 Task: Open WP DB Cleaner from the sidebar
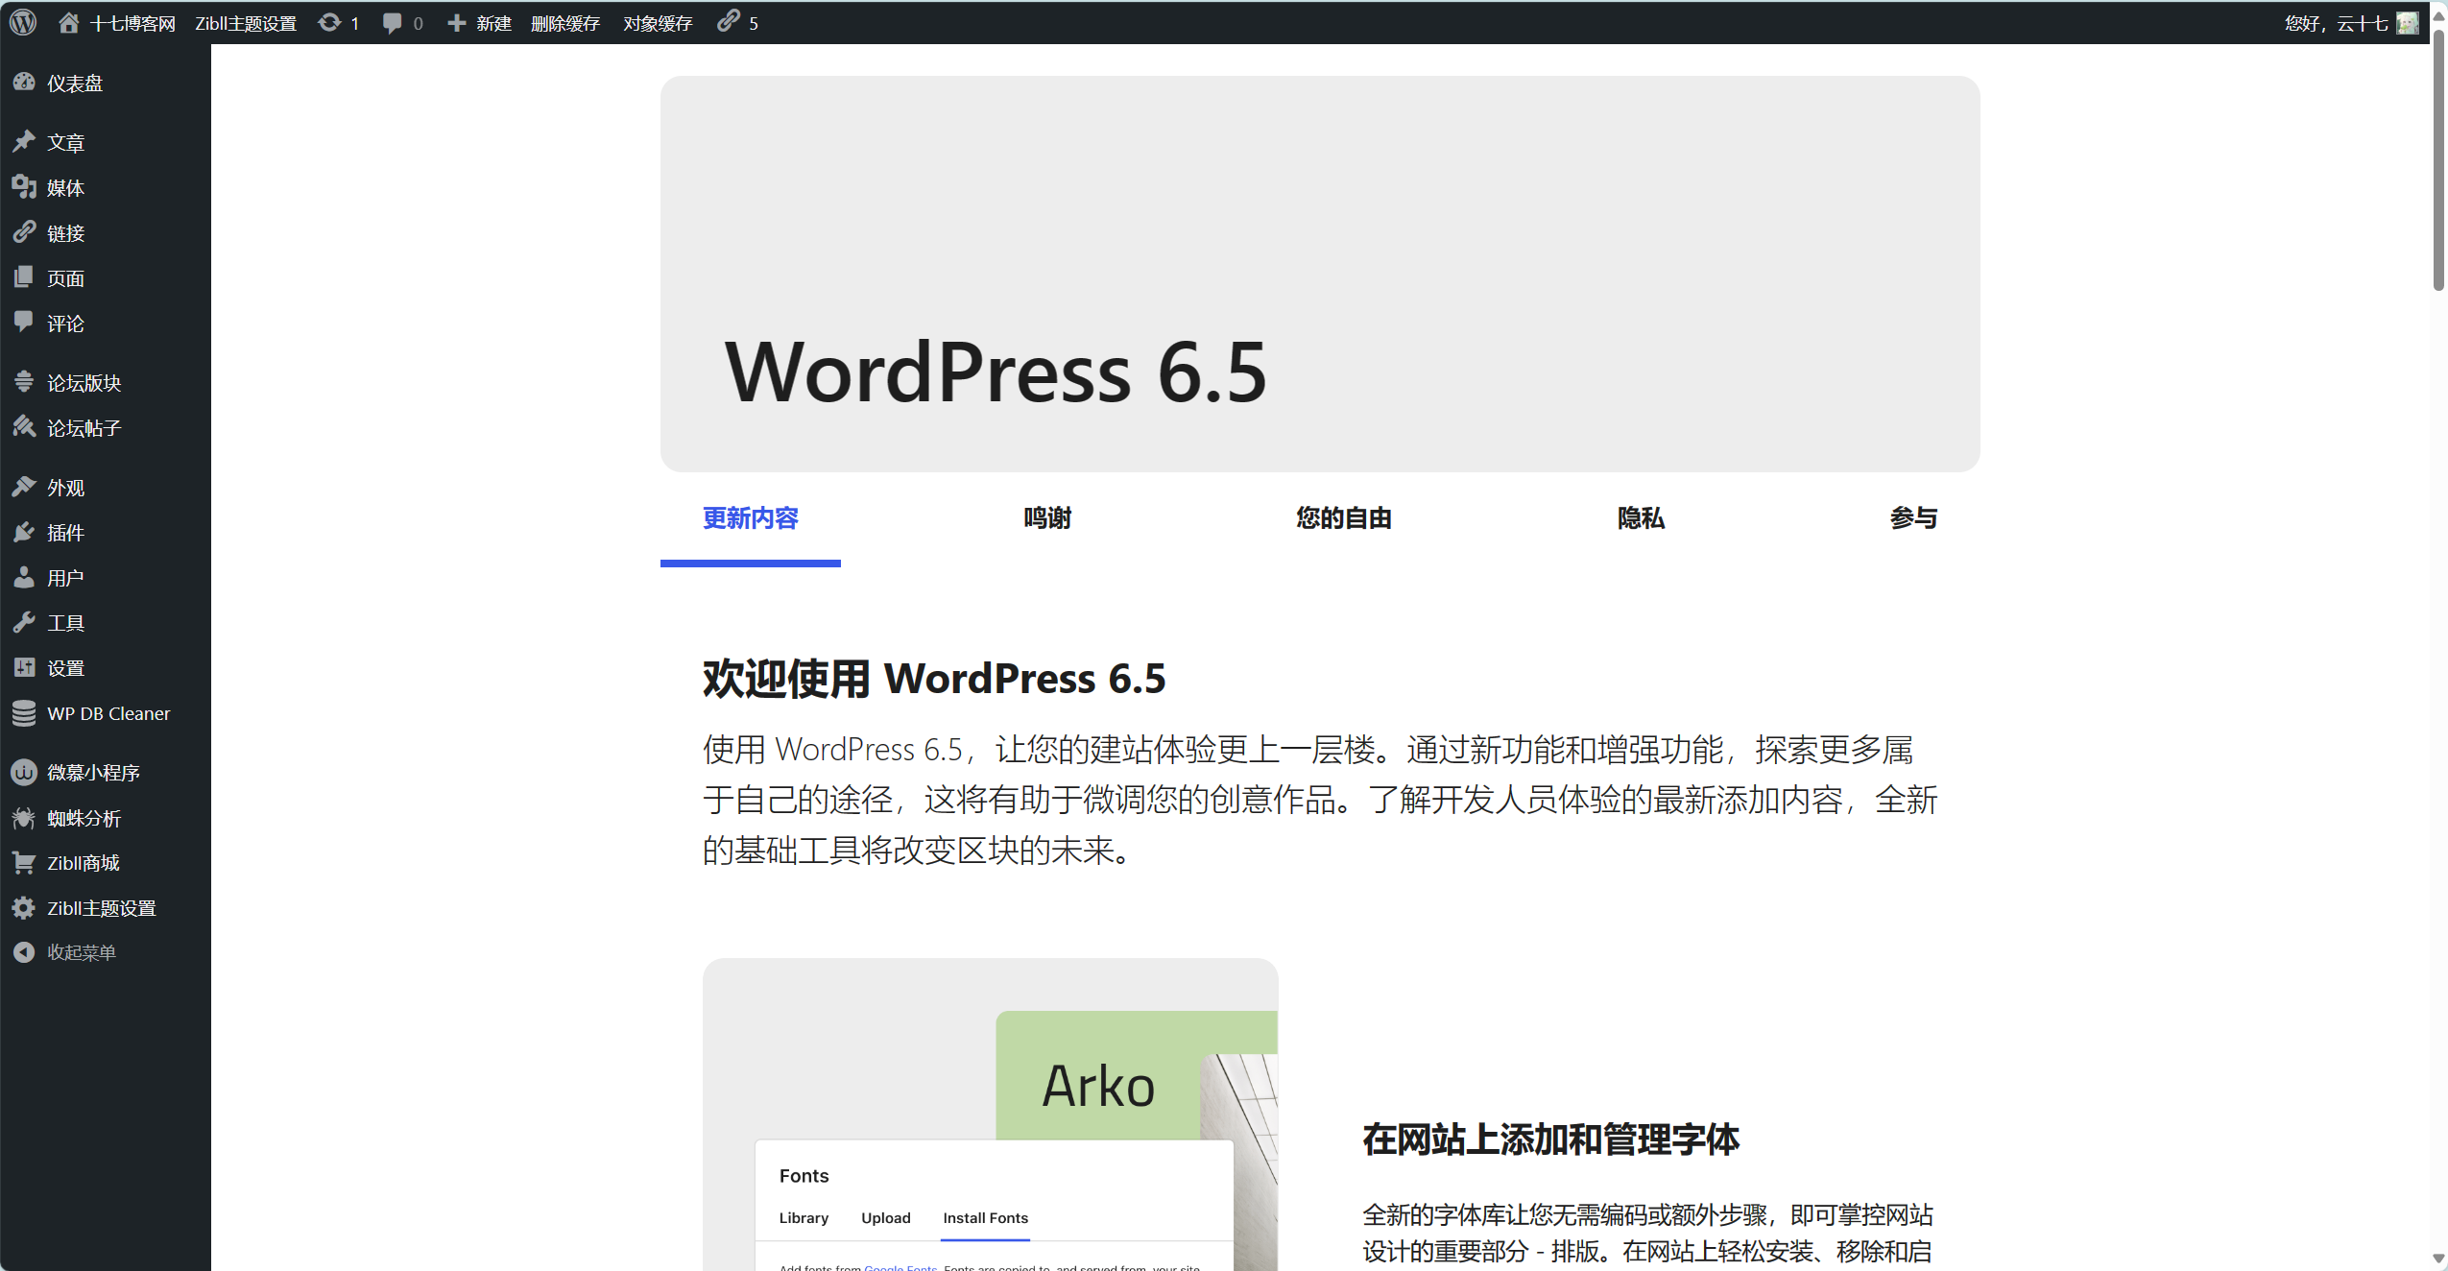(108, 712)
